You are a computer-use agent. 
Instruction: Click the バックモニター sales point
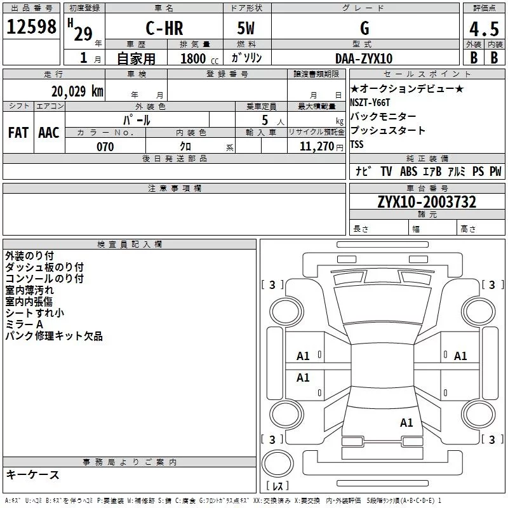pyautogui.click(x=383, y=116)
